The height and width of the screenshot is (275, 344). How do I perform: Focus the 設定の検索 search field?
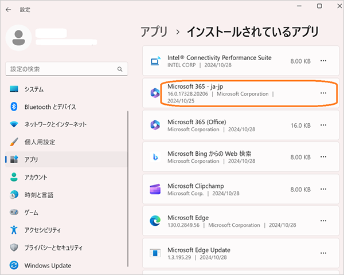coord(67,69)
